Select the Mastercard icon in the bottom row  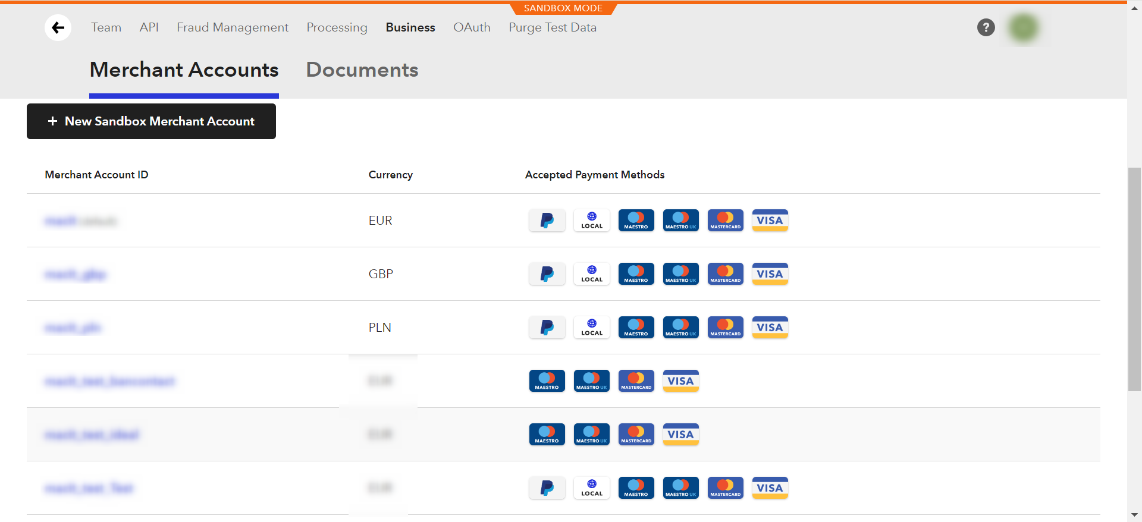click(726, 488)
